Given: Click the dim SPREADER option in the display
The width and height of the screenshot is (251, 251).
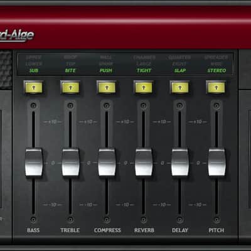Looking at the screenshot, I should pyautogui.click(x=216, y=57).
